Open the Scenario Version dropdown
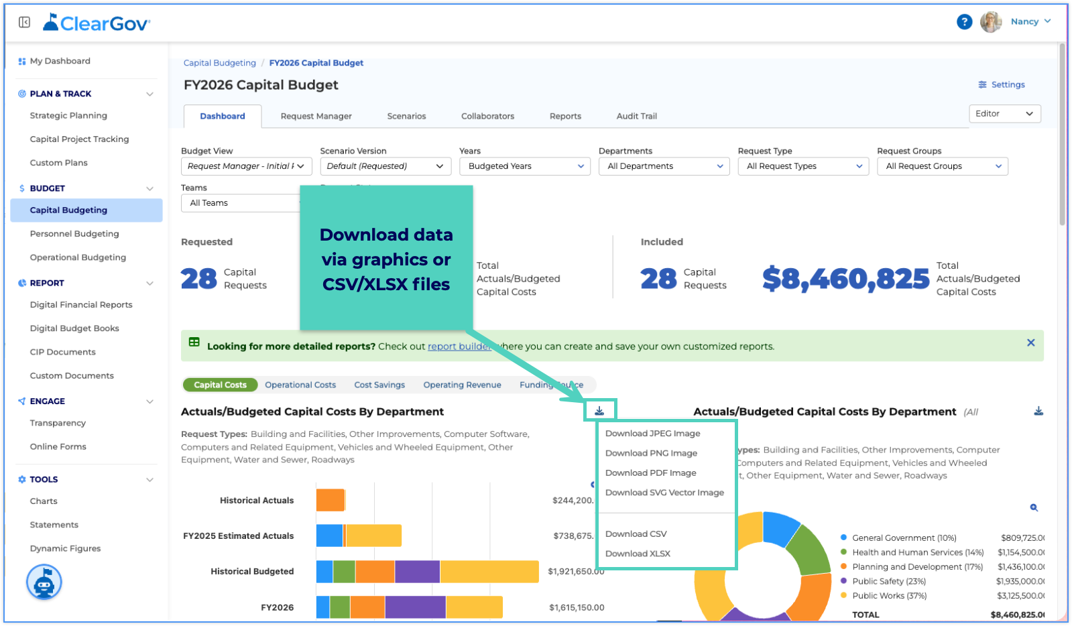 [x=385, y=166]
